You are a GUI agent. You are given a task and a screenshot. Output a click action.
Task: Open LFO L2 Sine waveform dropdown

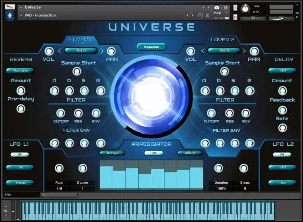(282, 183)
